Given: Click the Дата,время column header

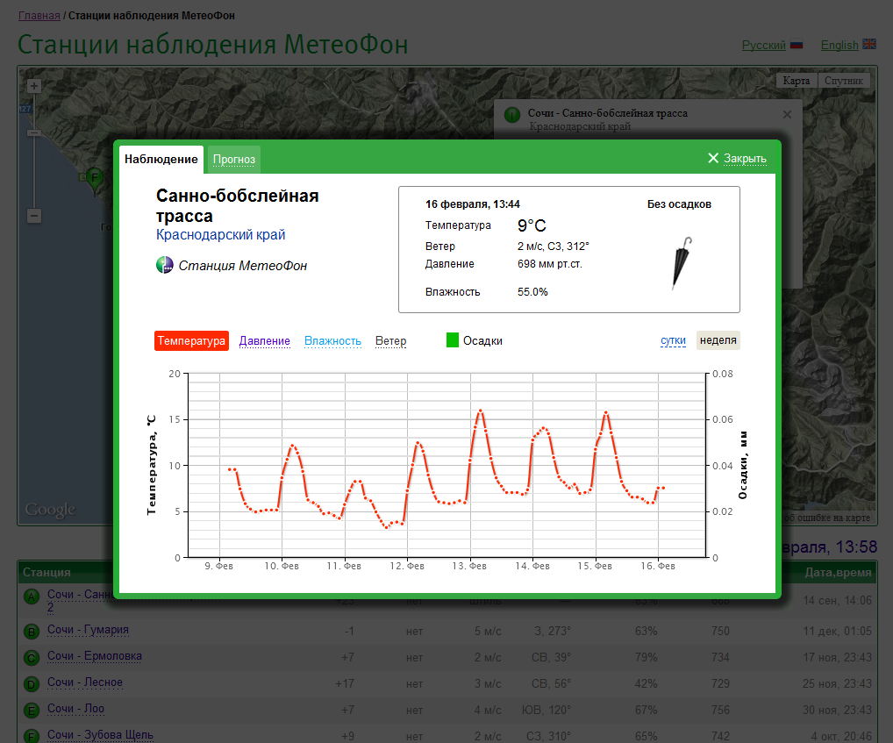Looking at the screenshot, I should [x=838, y=572].
